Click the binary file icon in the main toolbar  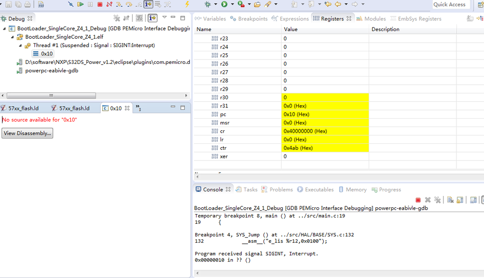coord(41,4)
